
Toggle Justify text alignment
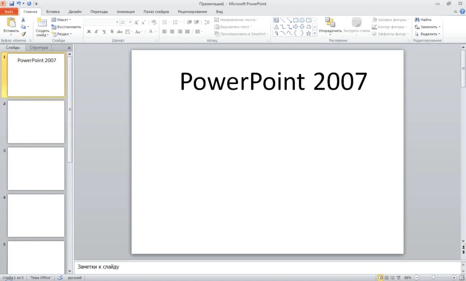[x=187, y=31]
